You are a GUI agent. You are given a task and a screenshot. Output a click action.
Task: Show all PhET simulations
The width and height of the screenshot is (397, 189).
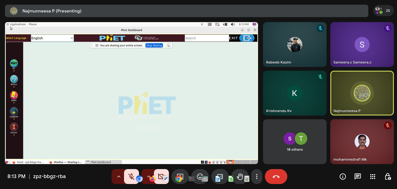coord(14,64)
